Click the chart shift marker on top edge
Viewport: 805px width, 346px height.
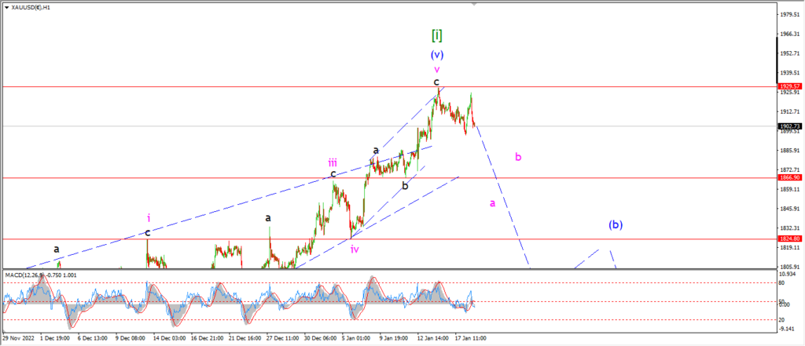tap(474, 4)
